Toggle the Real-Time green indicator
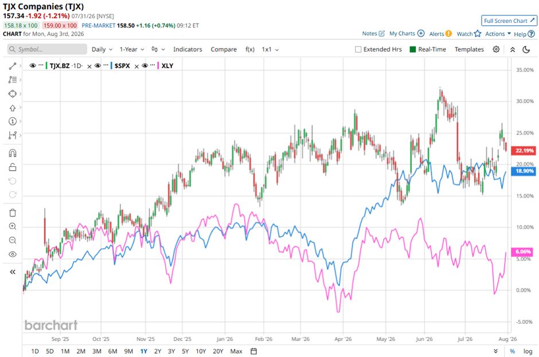This screenshot has width=539, height=357. pos(413,49)
